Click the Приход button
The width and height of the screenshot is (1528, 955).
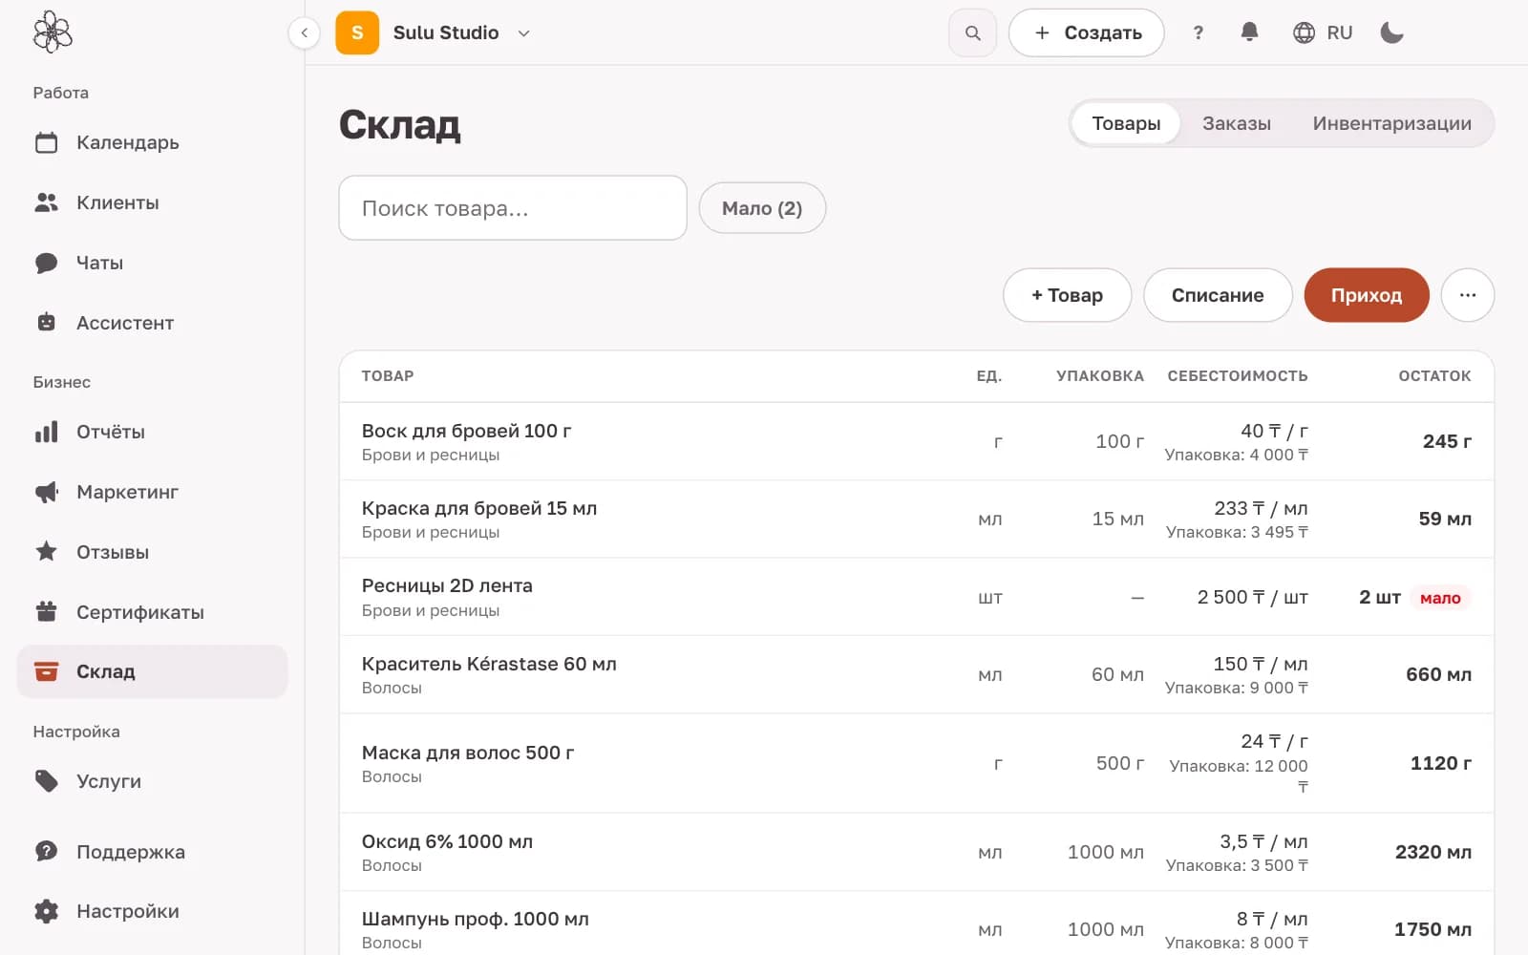click(1367, 295)
